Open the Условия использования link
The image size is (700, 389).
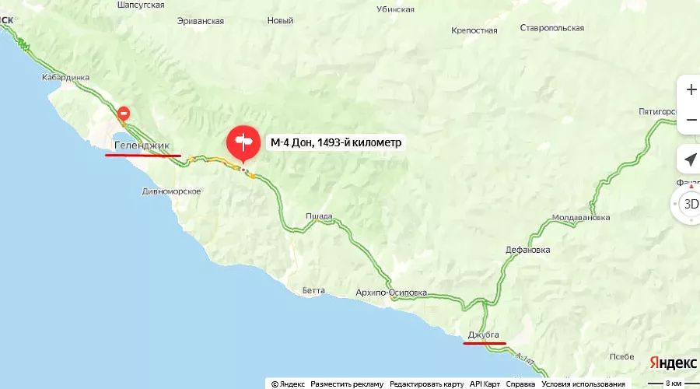tap(583, 384)
